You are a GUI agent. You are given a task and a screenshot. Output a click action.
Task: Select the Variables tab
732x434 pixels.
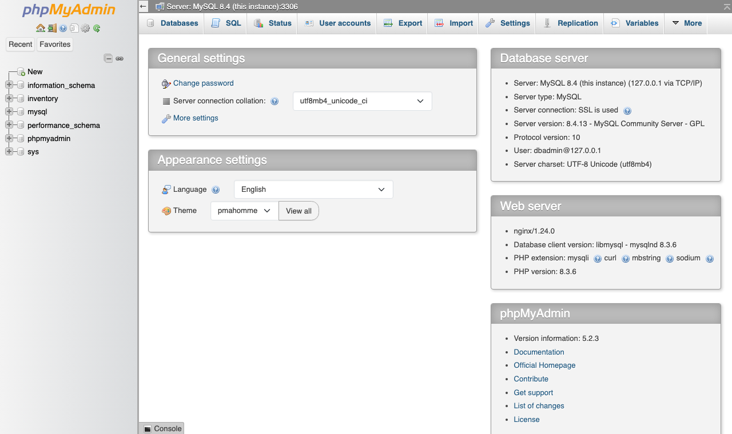coord(634,23)
